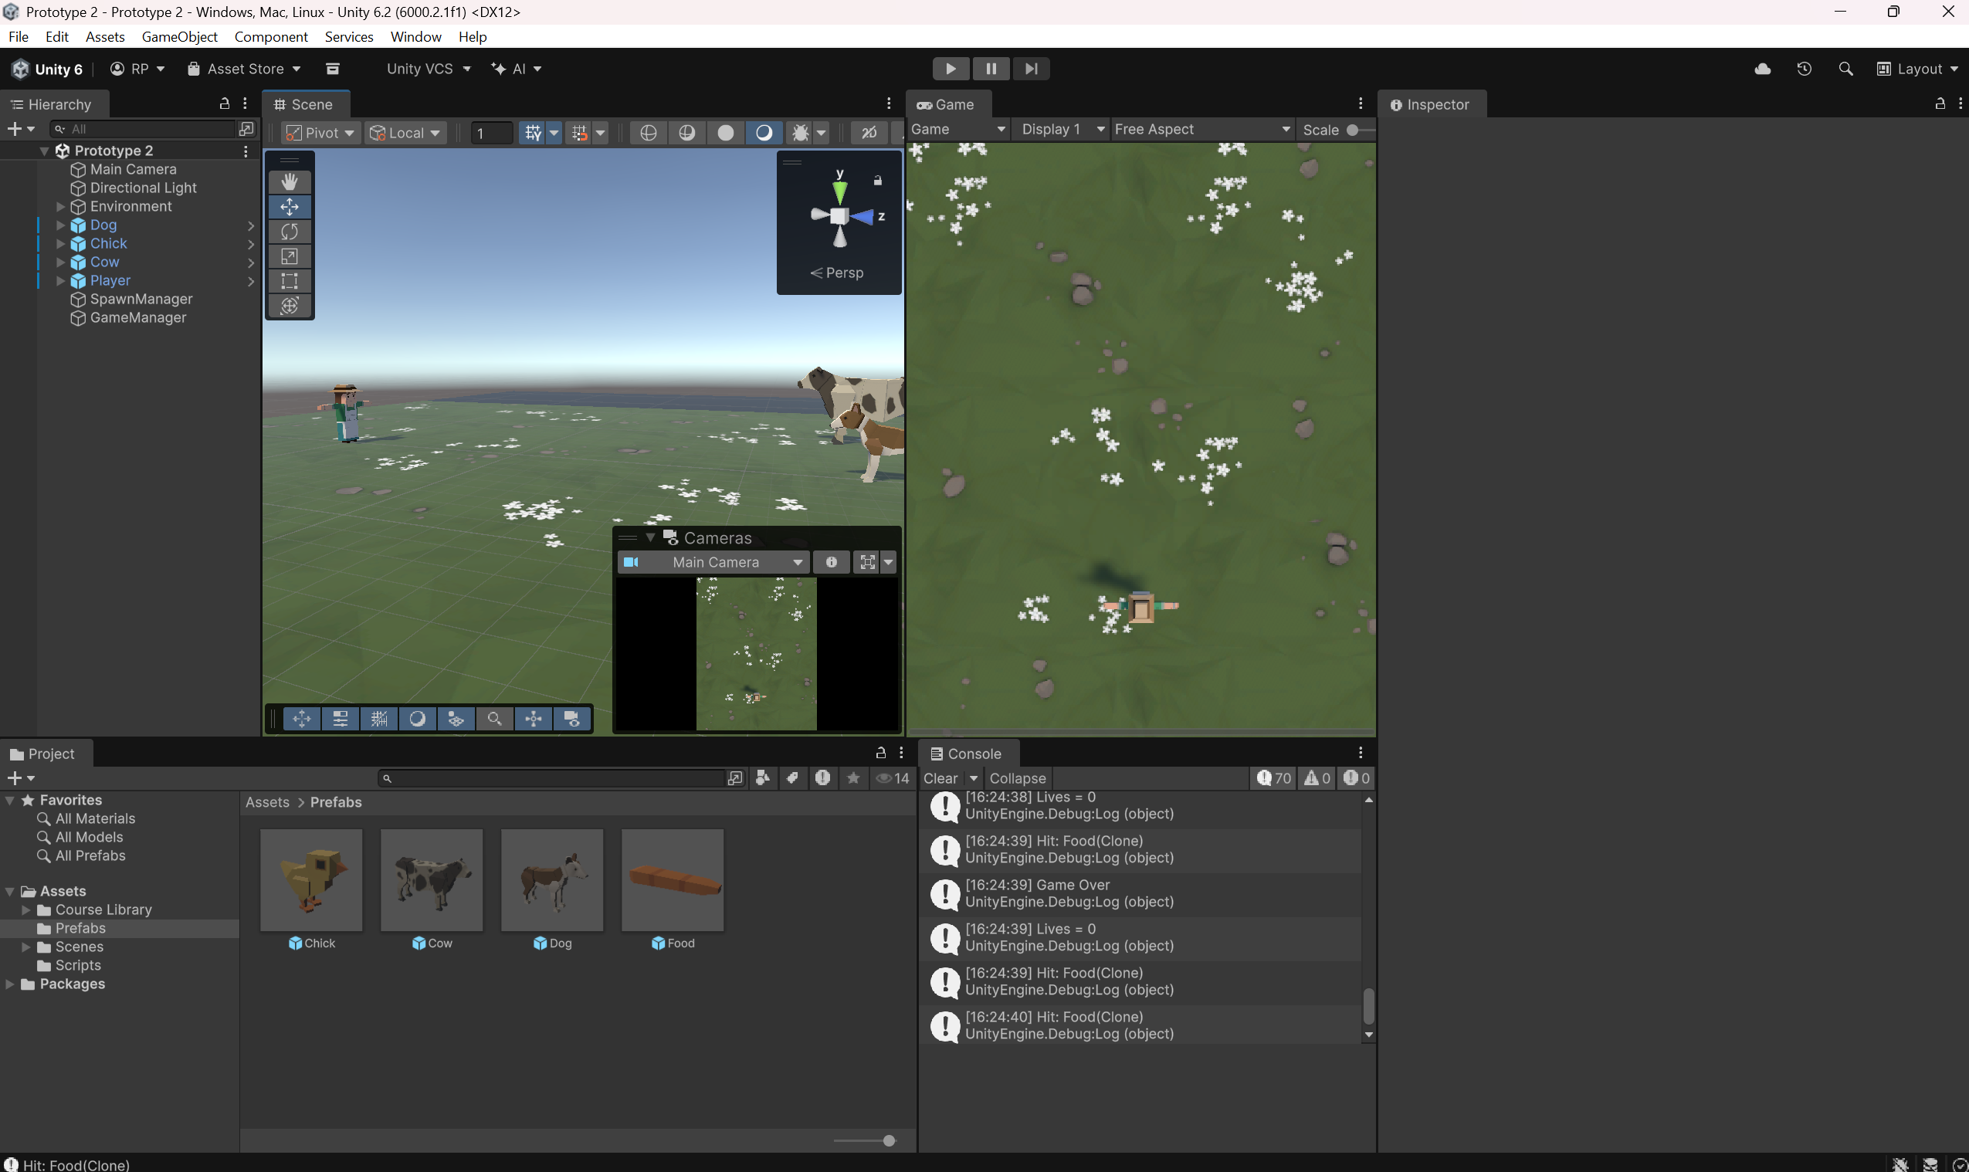Open Unity Cloud icon in toolbar

coord(1762,69)
